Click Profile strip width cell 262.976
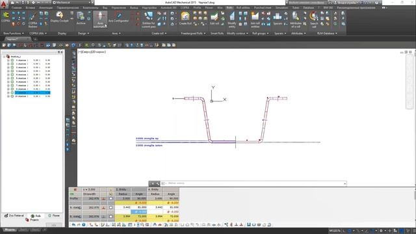 (x=91, y=198)
